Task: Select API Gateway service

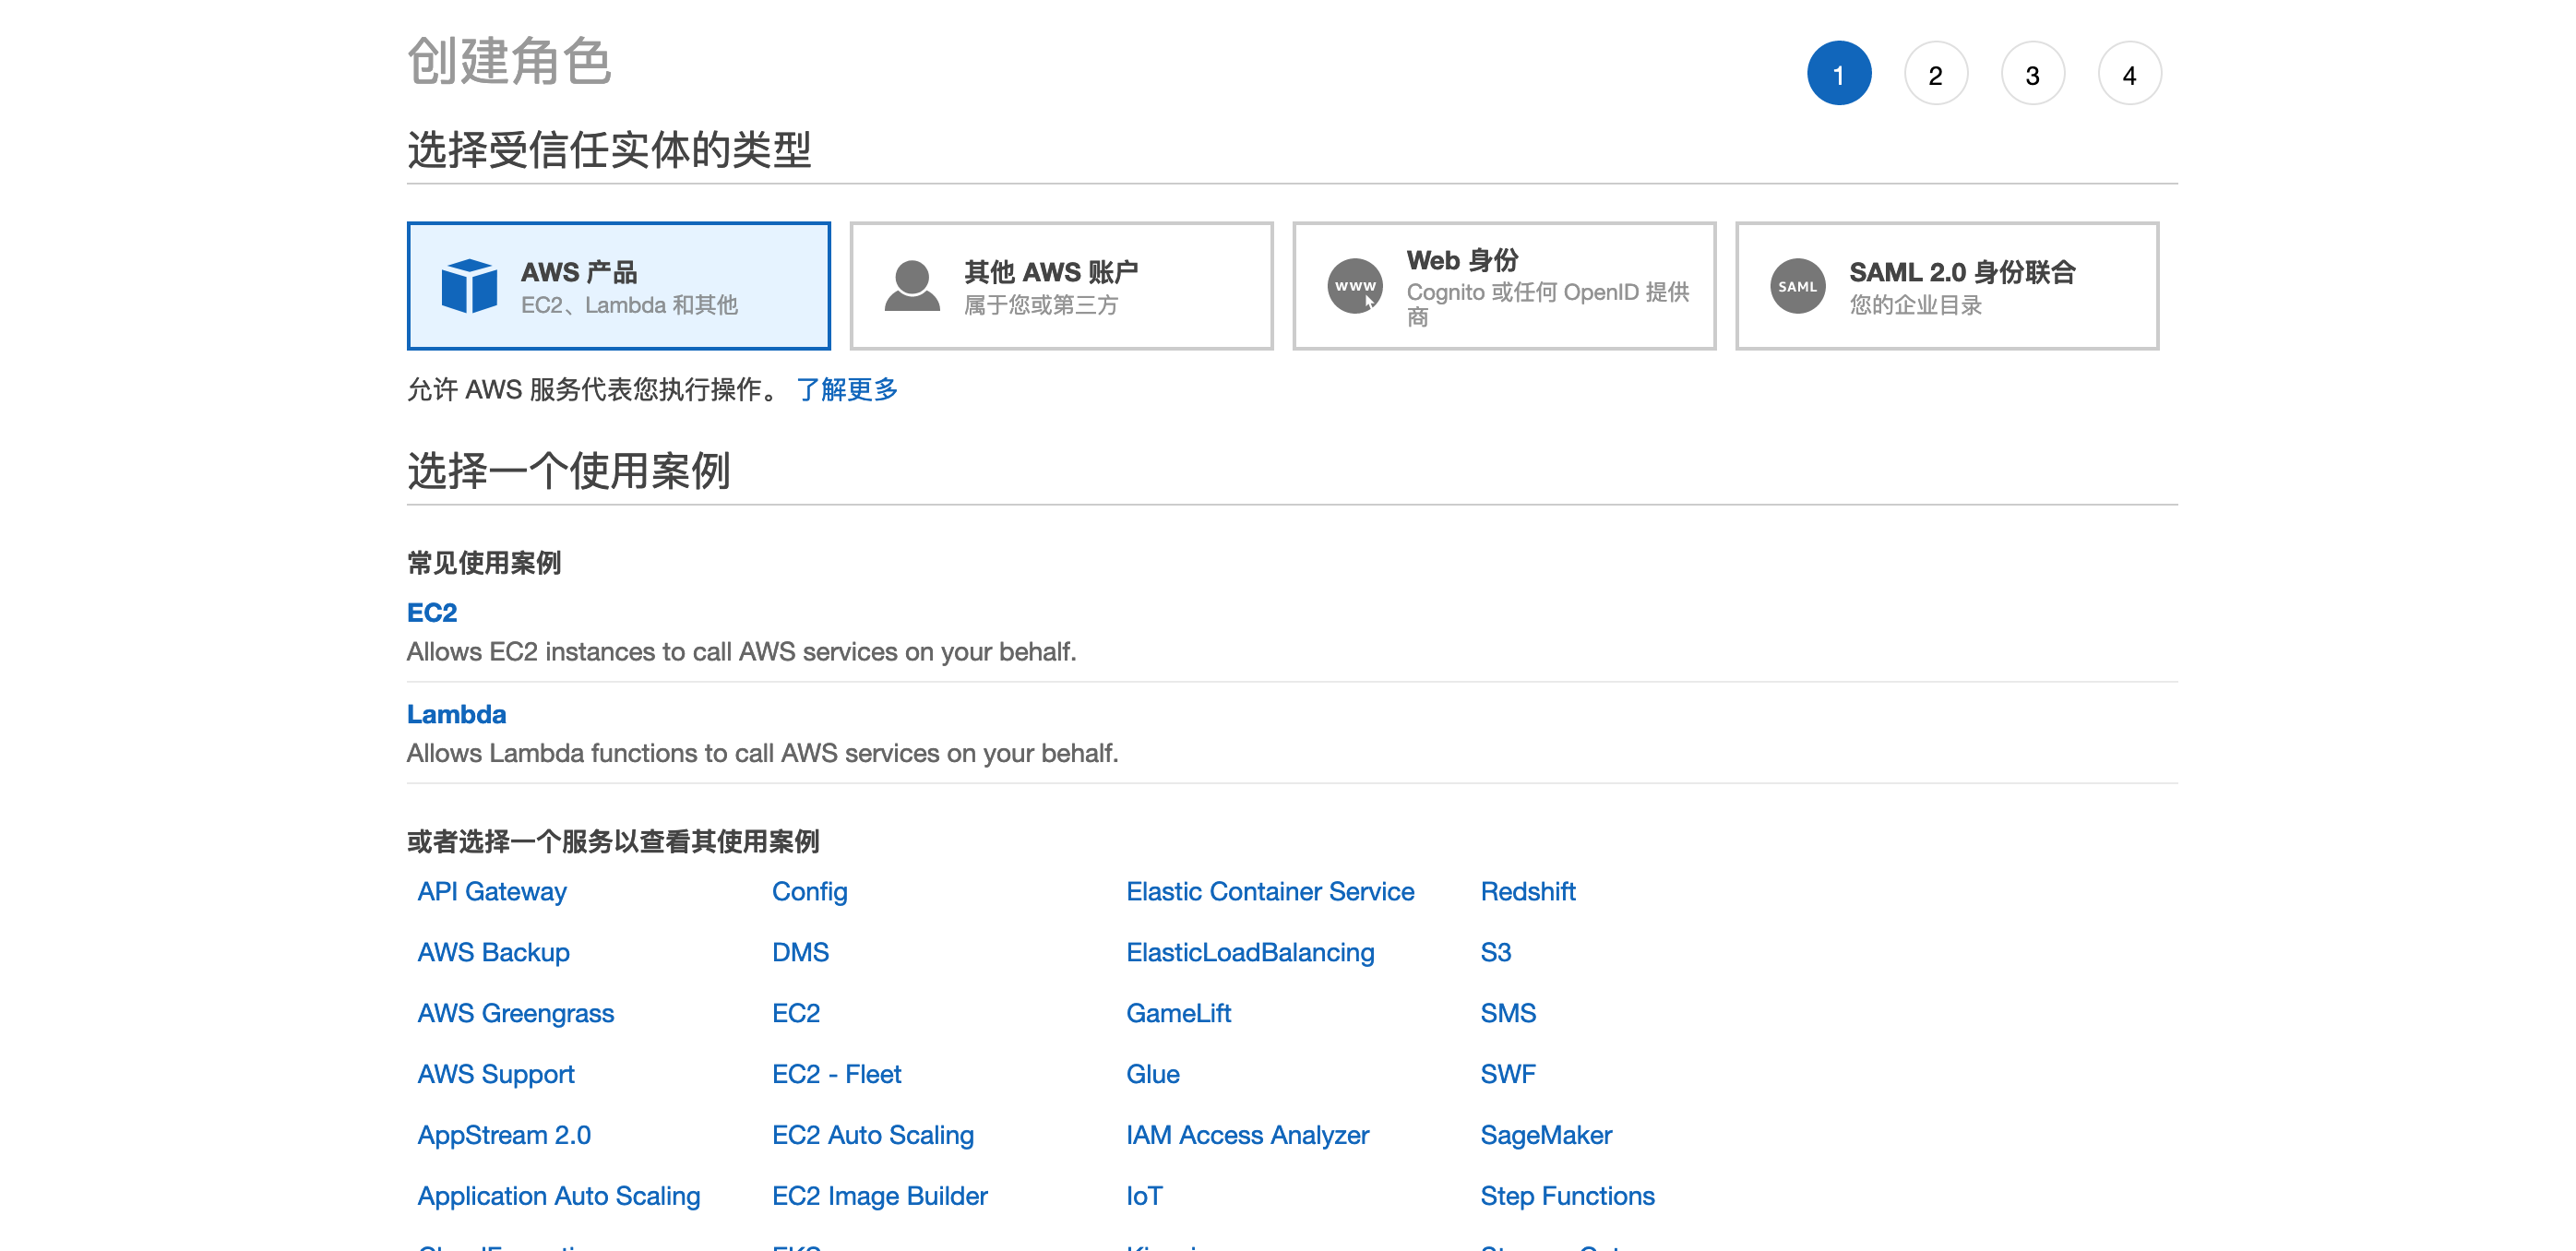Action: coord(491,891)
